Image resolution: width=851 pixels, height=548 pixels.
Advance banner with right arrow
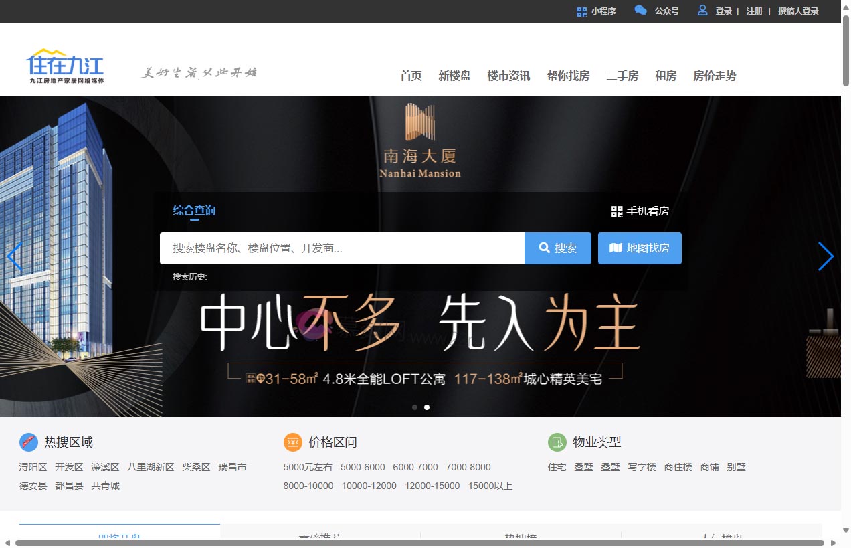826,256
